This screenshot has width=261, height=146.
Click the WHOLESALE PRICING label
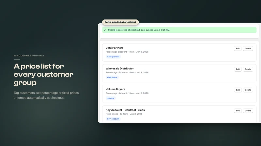click(x=29, y=55)
